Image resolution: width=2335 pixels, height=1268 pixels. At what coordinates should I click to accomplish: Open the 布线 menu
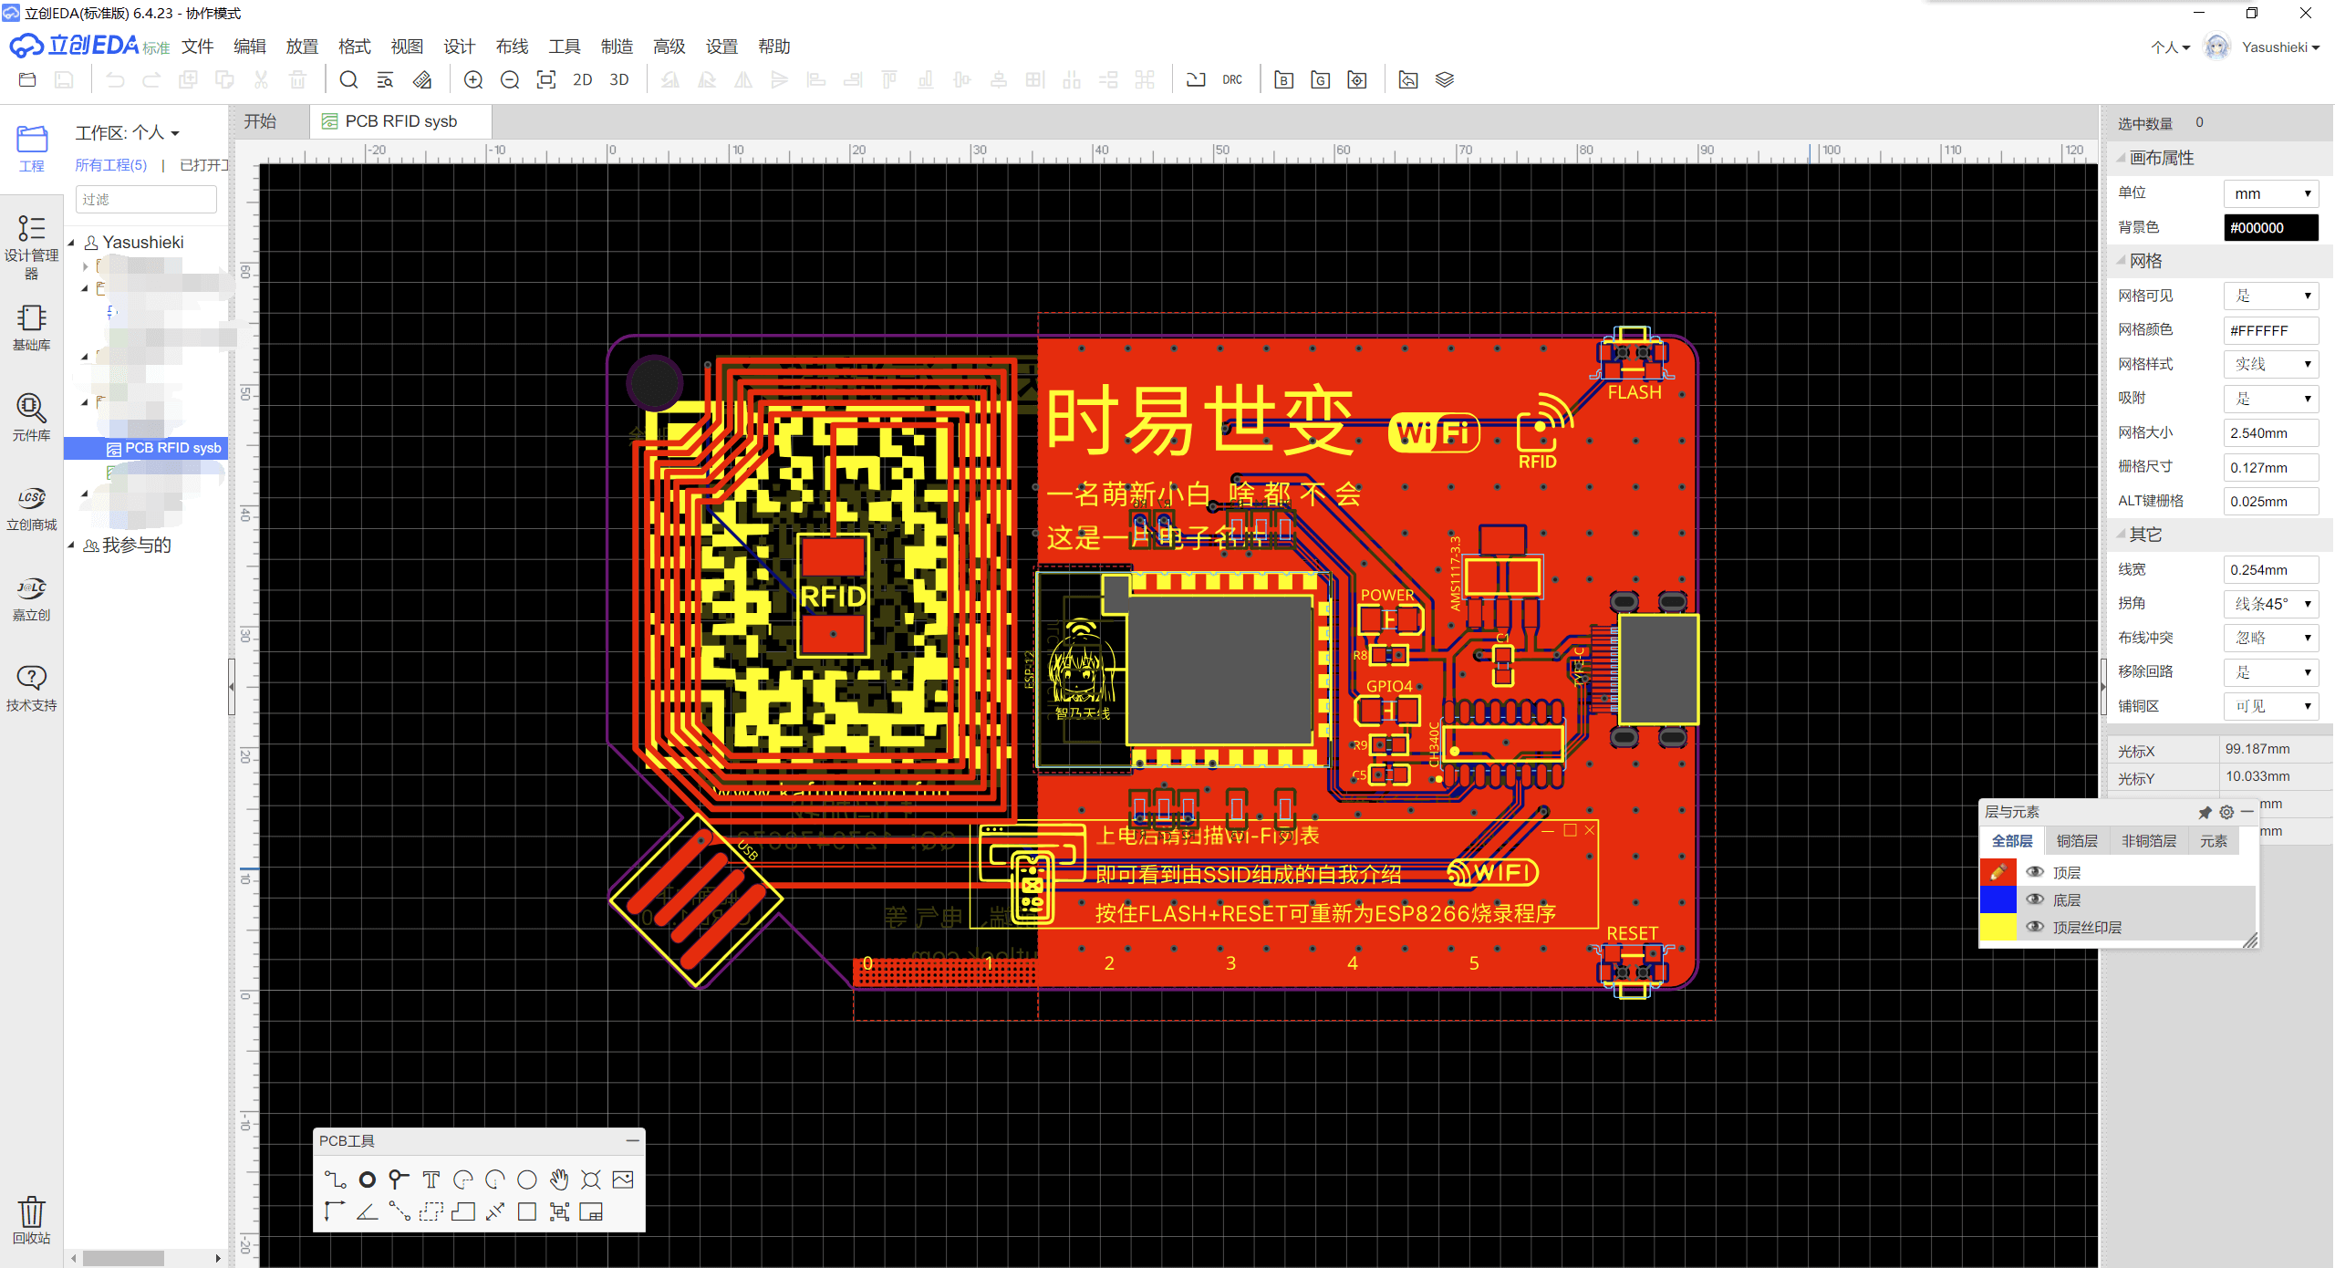(x=512, y=47)
